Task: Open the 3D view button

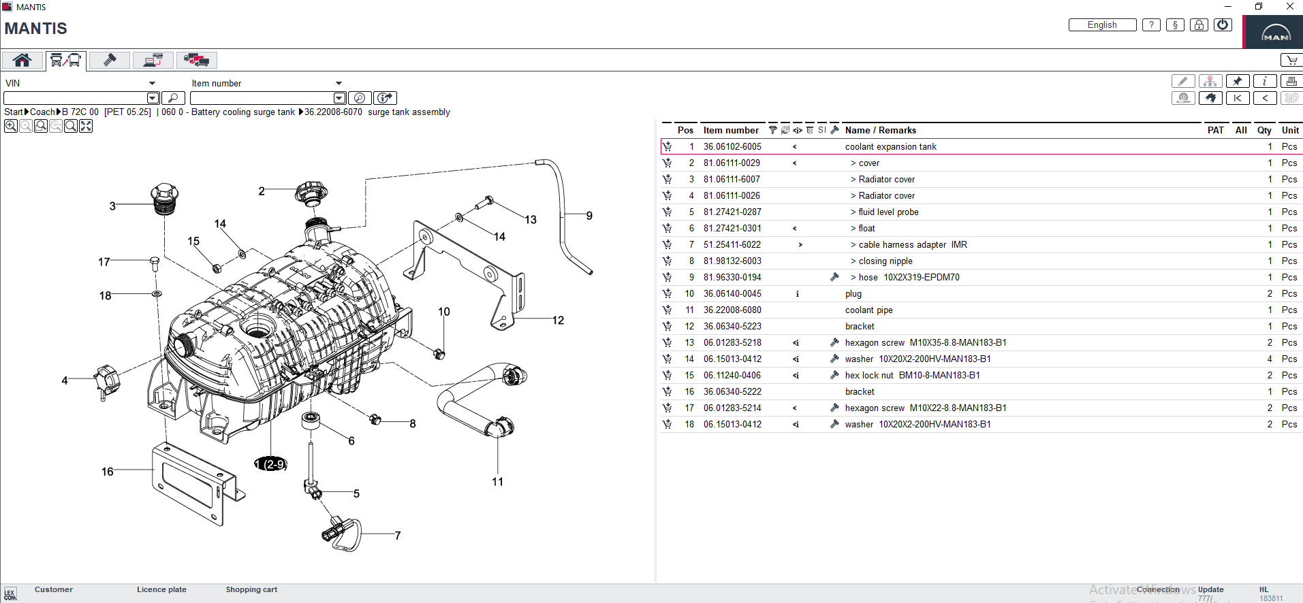Action: 1291,98
